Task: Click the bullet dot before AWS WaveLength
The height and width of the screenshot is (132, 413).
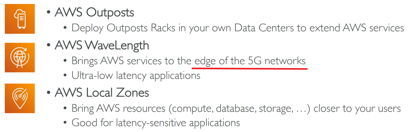Action: [49, 46]
